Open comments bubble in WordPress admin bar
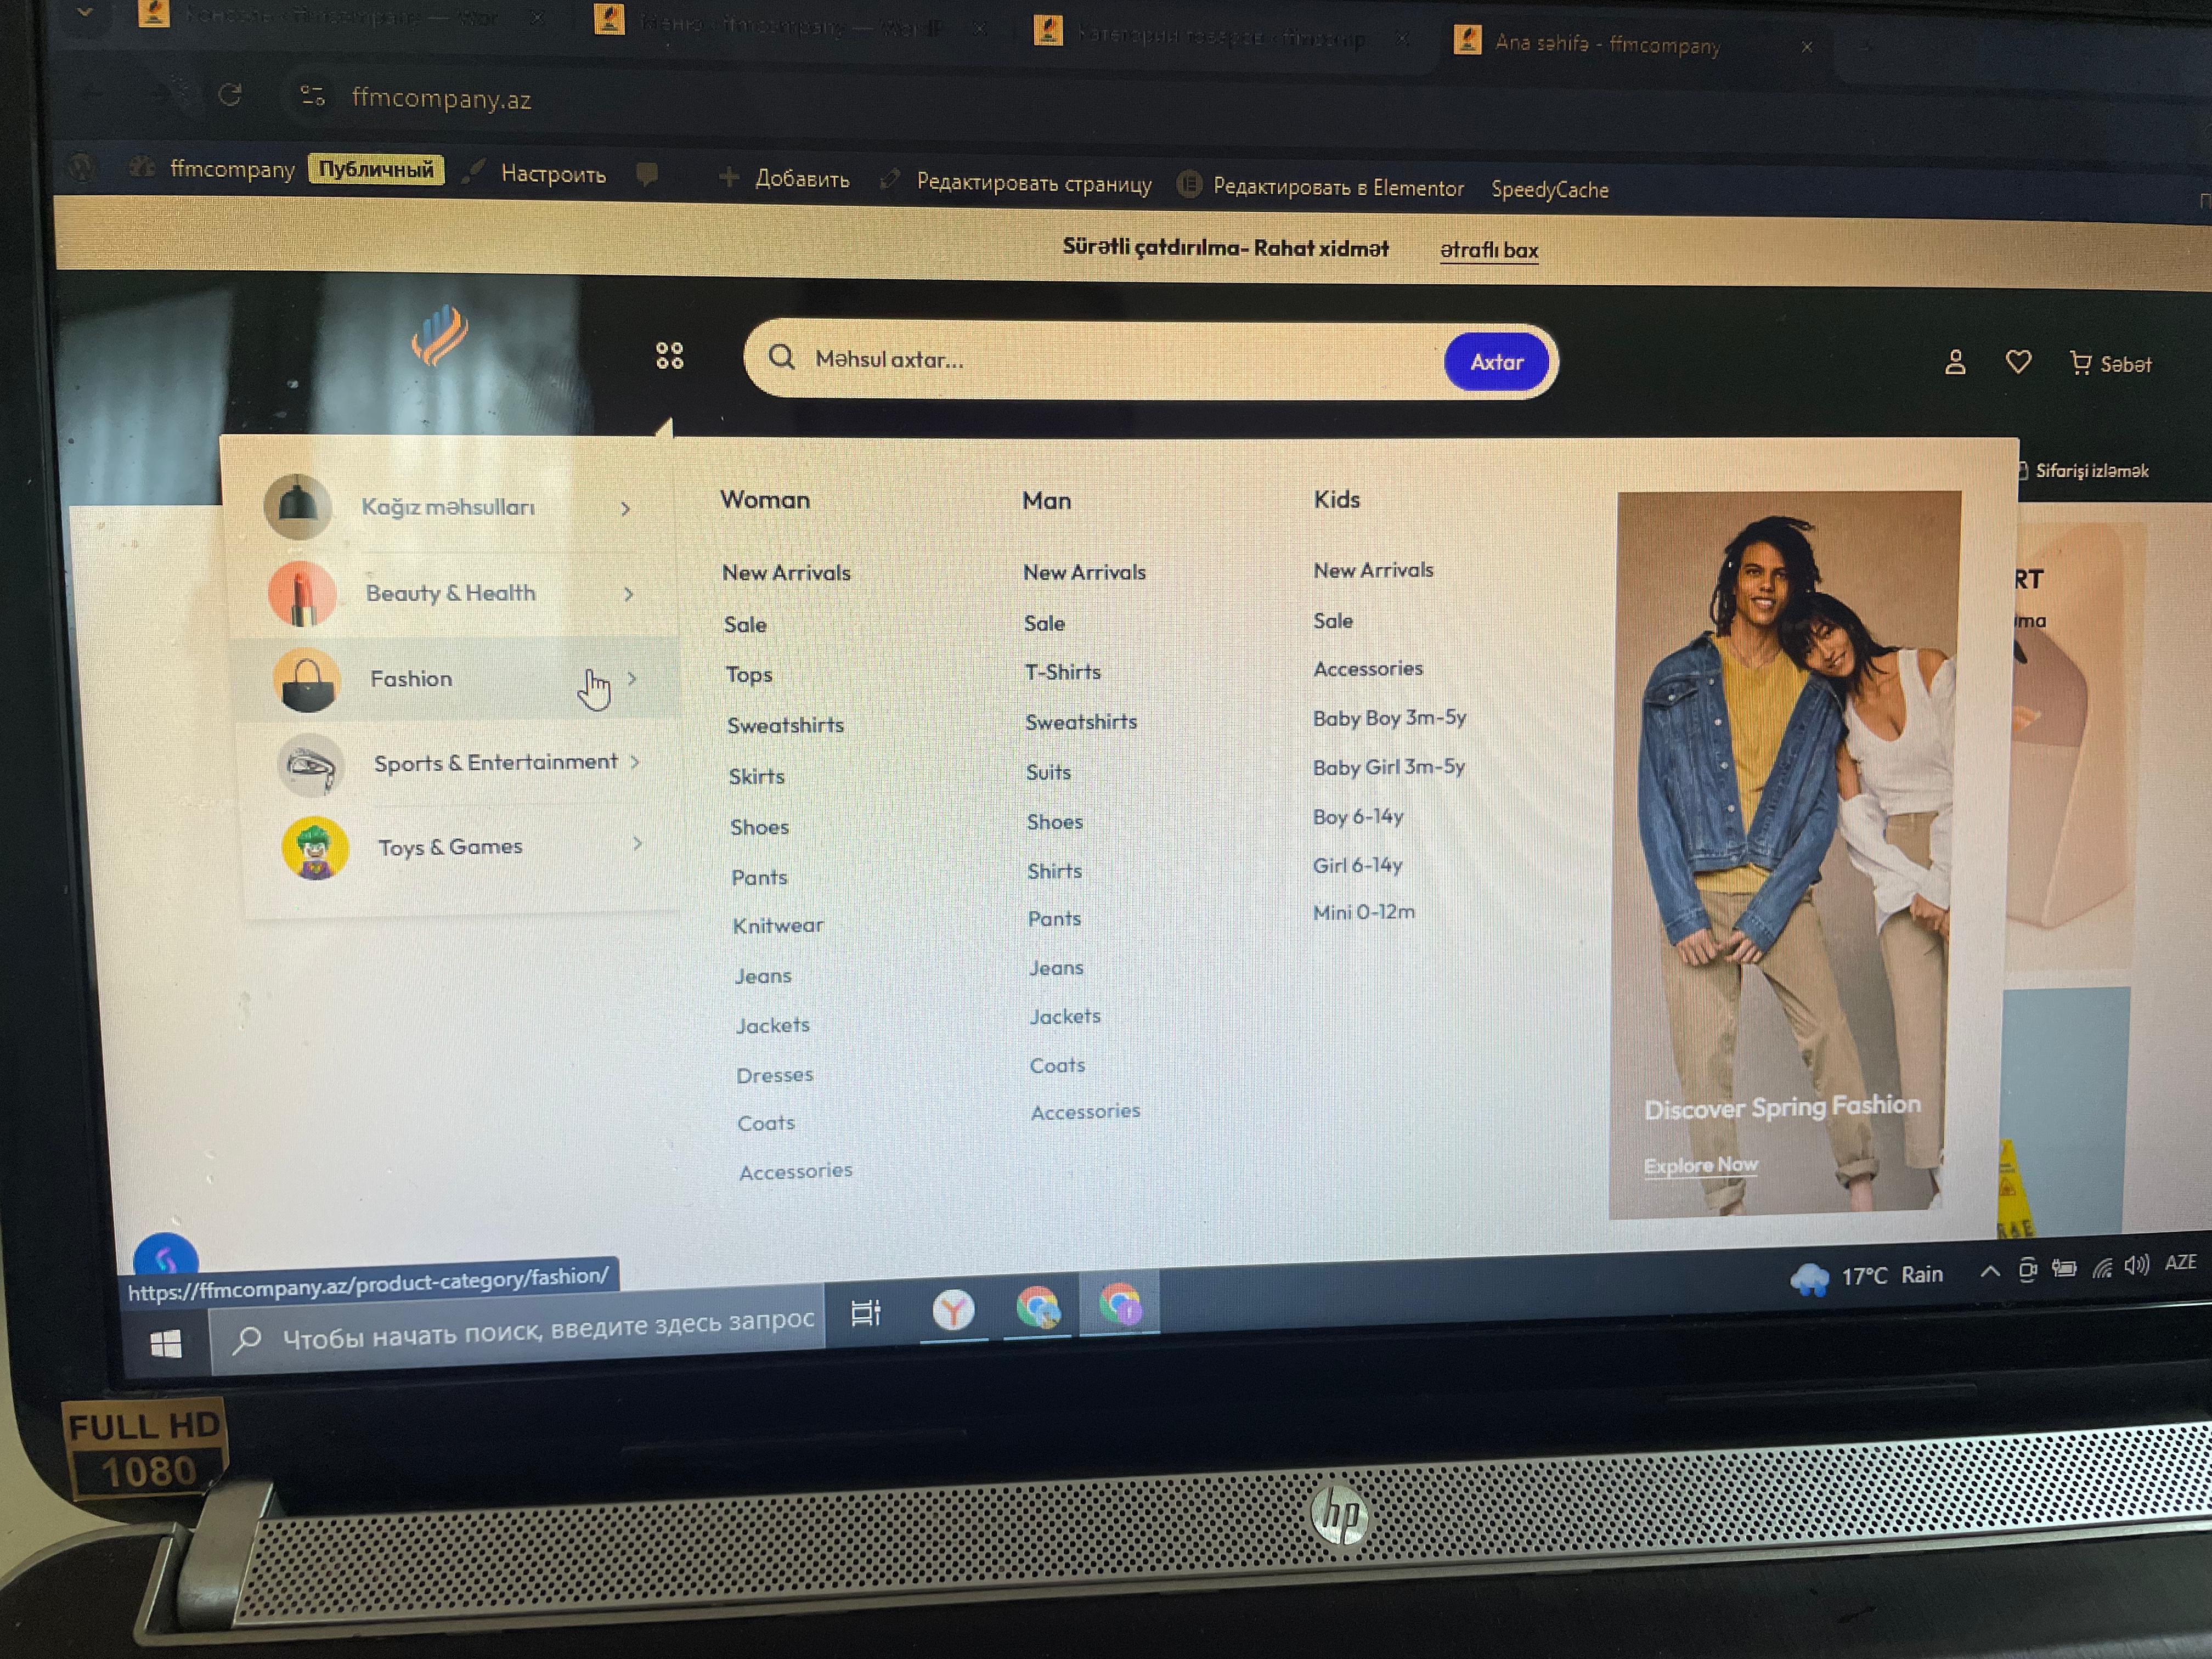The height and width of the screenshot is (1659, 2212). [648, 175]
